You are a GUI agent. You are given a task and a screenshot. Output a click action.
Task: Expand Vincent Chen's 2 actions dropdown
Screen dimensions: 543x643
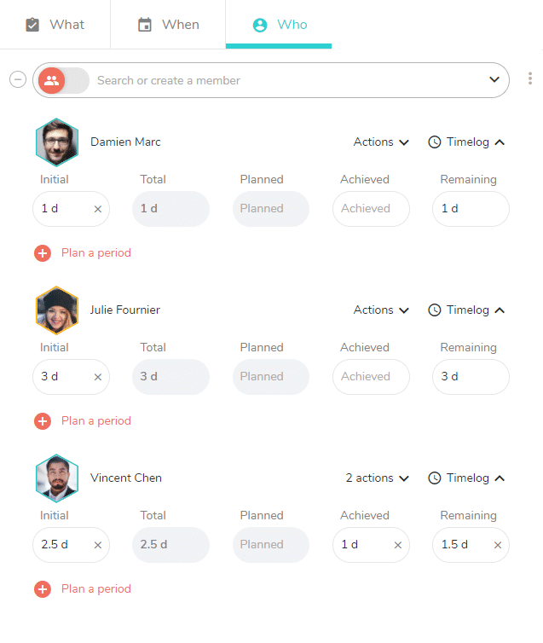click(x=377, y=478)
